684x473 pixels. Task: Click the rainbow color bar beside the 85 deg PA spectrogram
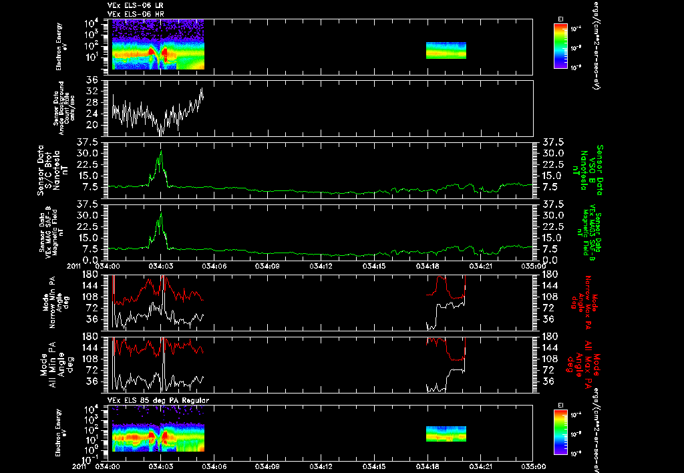pos(560,432)
